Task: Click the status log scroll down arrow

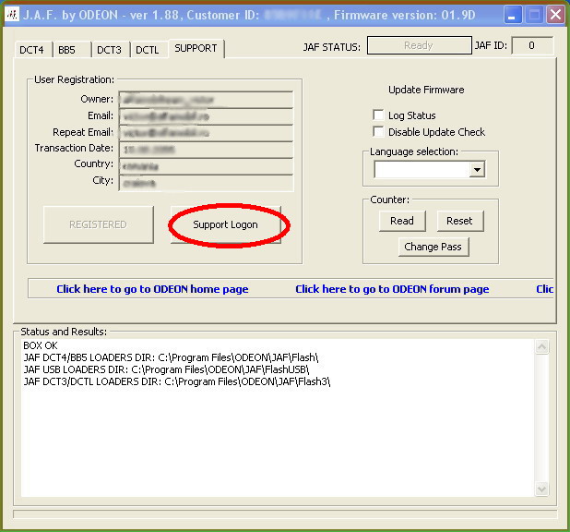Action: [x=541, y=489]
